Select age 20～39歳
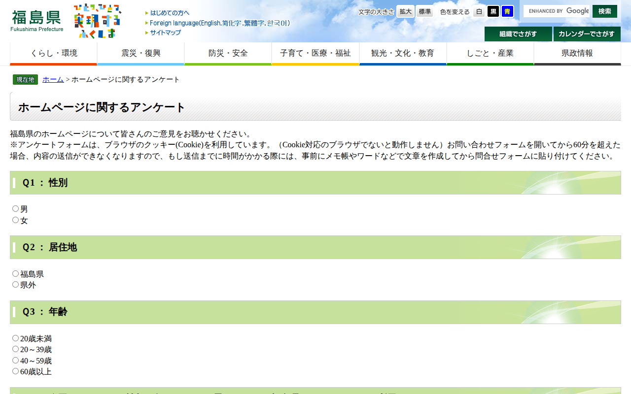The height and width of the screenshot is (394, 631). 16,349
